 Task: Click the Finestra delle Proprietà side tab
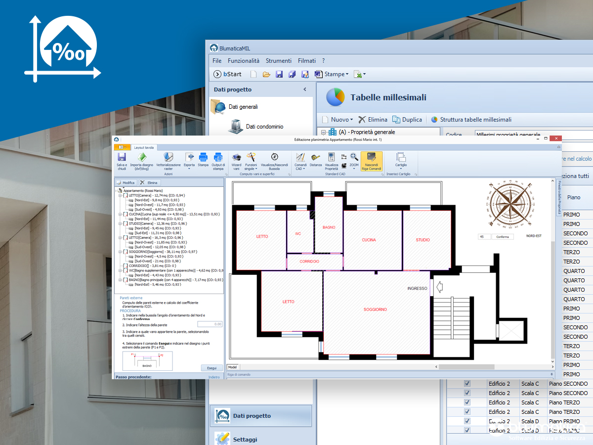coord(559,197)
